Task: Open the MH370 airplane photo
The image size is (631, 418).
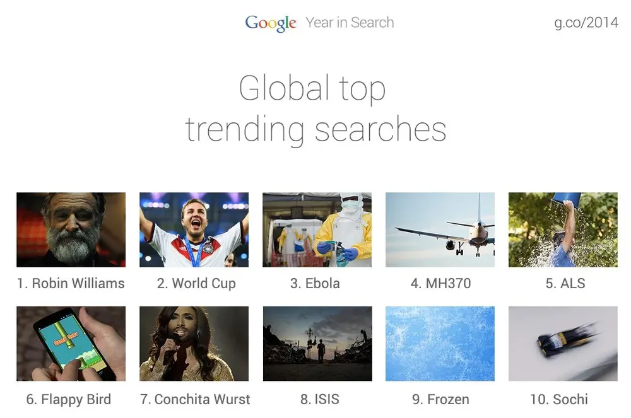Action: click(x=440, y=229)
